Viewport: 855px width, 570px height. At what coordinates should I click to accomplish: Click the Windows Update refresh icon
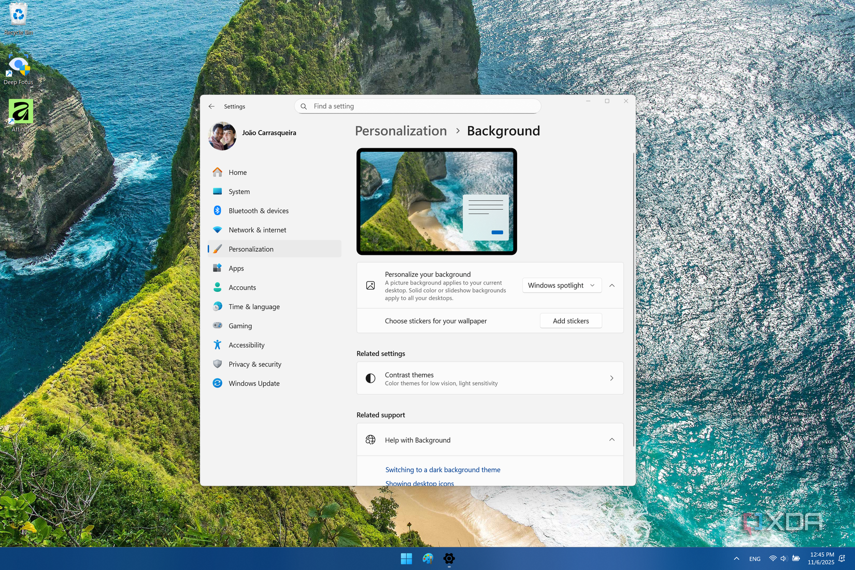tap(218, 383)
